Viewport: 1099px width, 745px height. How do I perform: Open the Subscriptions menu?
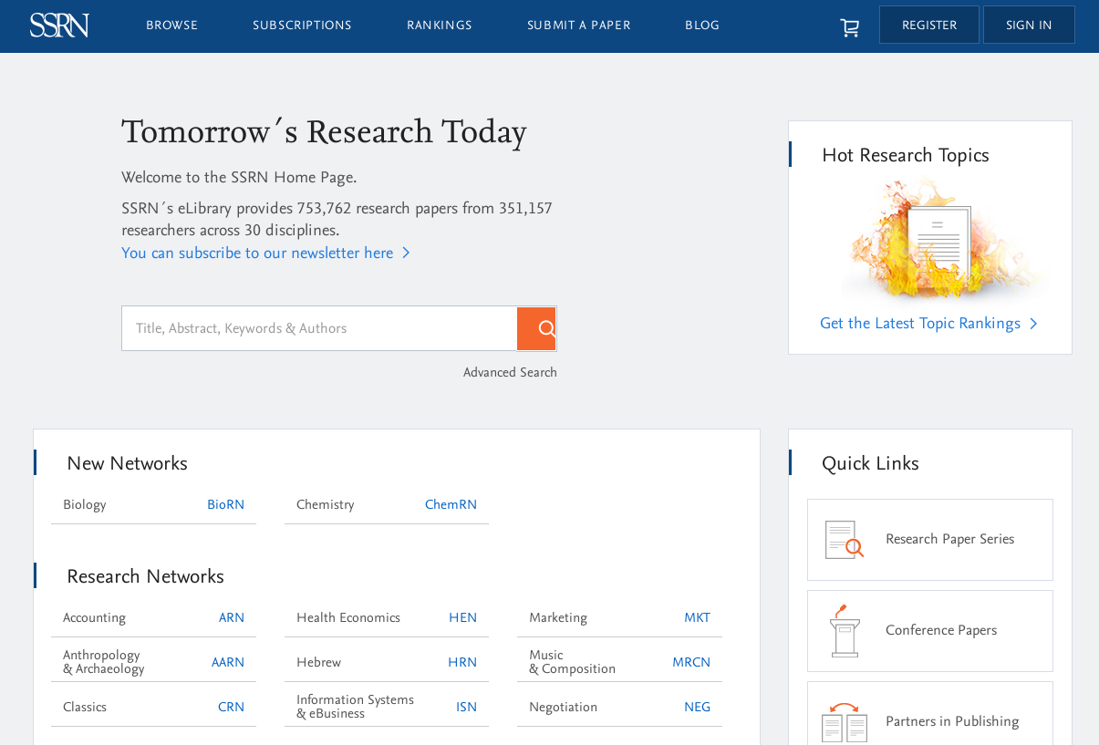pyautogui.click(x=302, y=26)
